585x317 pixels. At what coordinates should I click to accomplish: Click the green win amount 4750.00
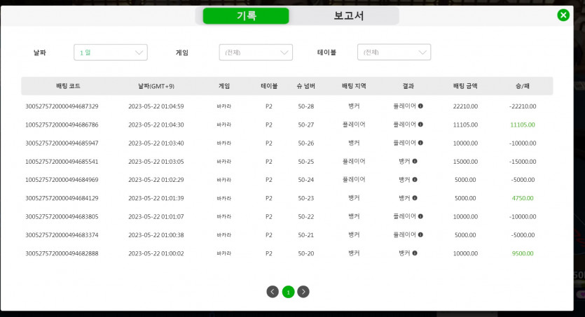523,198
